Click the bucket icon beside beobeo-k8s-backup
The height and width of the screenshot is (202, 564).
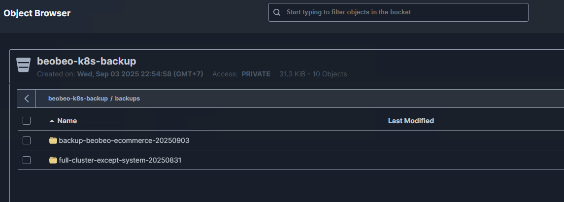click(23, 65)
